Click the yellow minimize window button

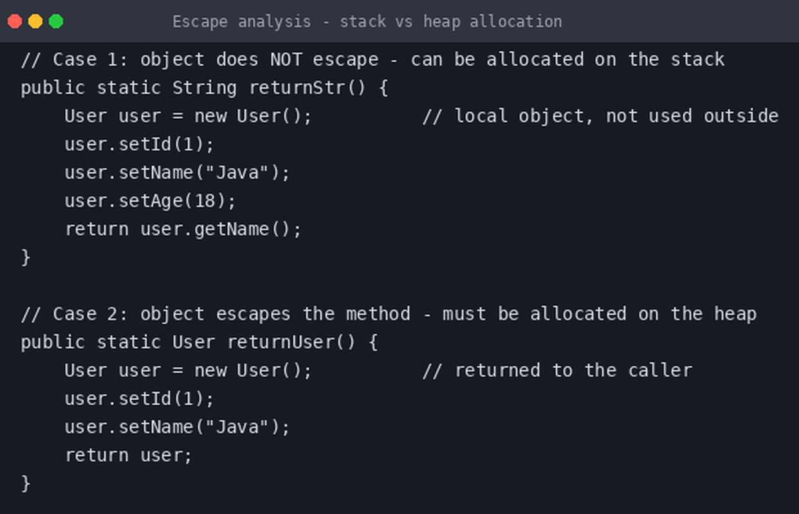(35, 21)
